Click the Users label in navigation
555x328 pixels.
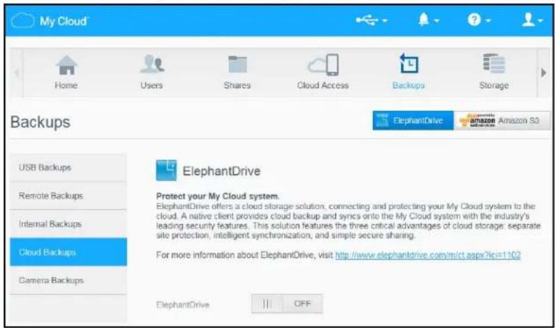(152, 86)
